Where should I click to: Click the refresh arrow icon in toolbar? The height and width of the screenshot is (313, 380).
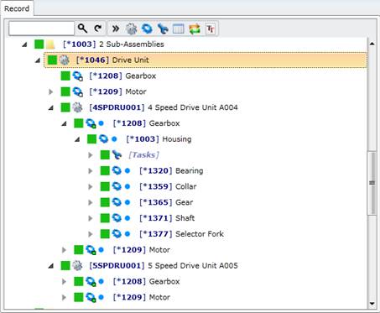[x=98, y=29]
